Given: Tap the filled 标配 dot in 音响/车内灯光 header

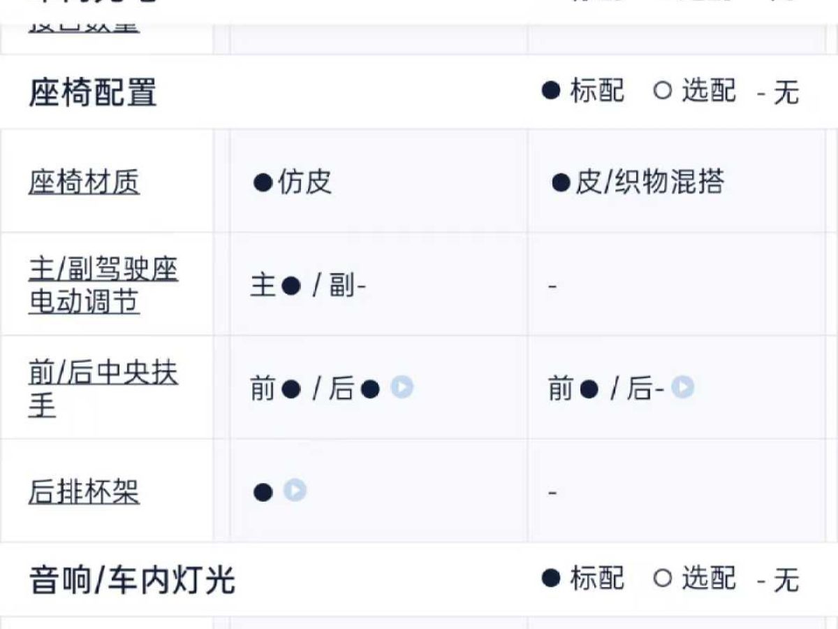Looking at the screenshot, I should click(x=551, y=578).
